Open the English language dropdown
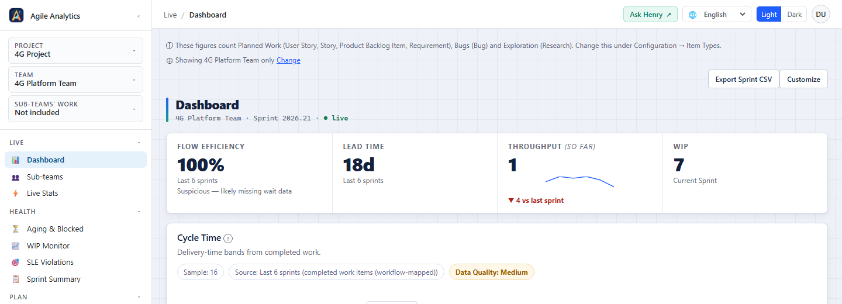 coord(717,15)
